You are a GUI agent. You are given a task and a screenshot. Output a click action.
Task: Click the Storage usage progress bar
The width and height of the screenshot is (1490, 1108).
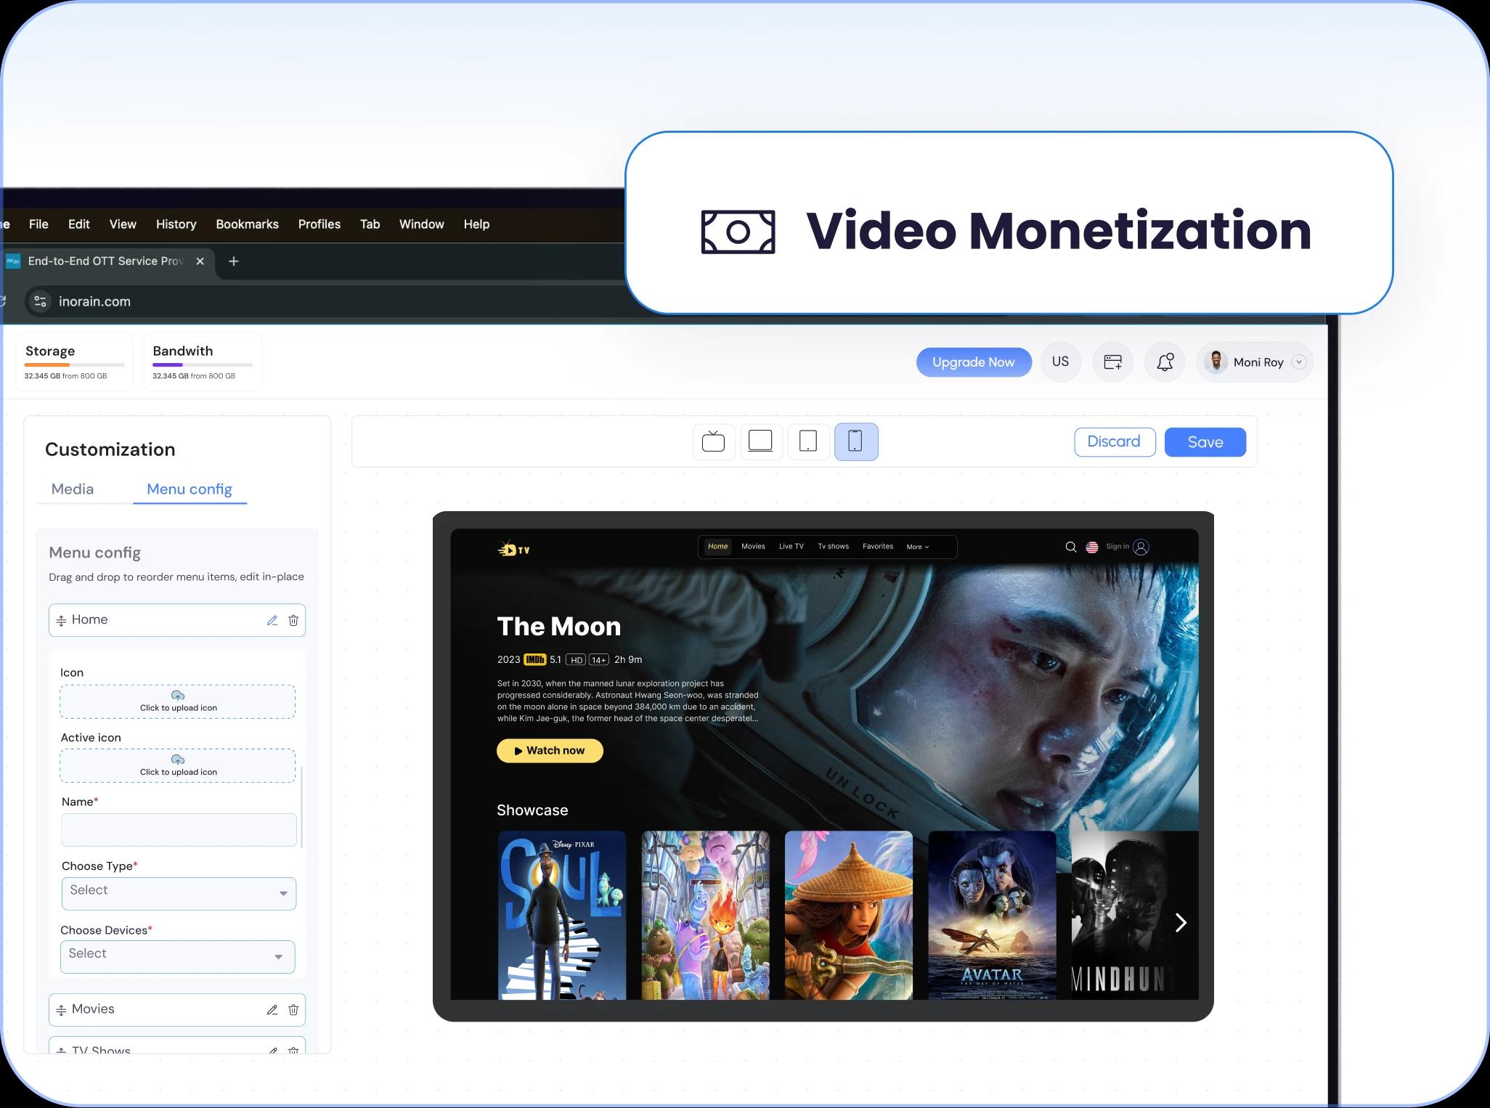(74, 364)
